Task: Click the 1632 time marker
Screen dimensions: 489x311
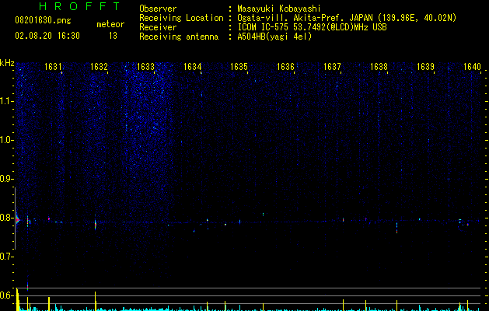Action: (x=99, y=67)
